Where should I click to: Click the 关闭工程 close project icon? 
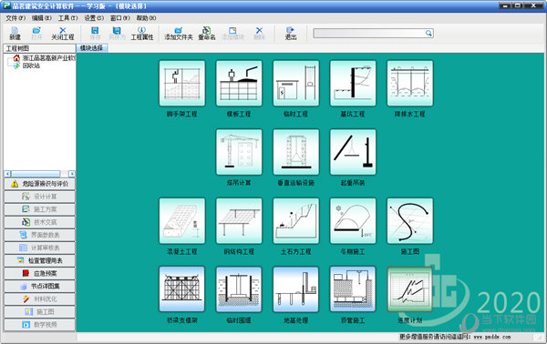(63, 34)
